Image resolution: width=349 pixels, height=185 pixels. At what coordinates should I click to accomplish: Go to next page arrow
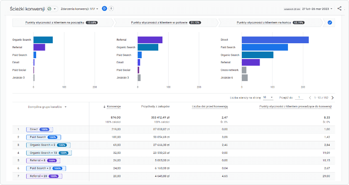(332, 98)
